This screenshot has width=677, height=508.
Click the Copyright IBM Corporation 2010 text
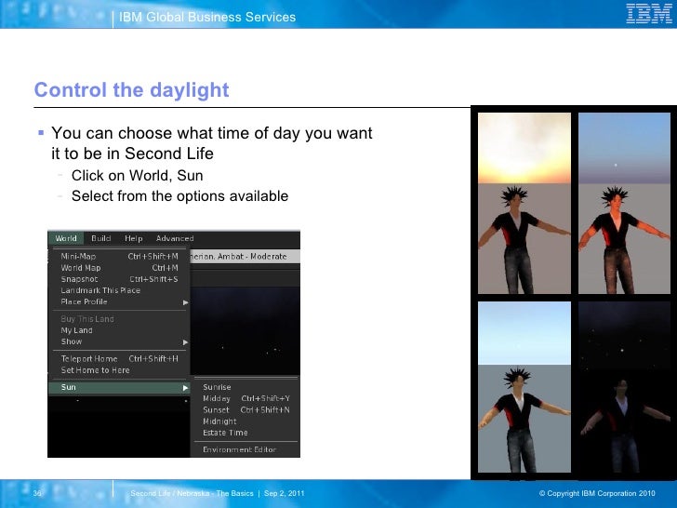(x=597, y=493)
